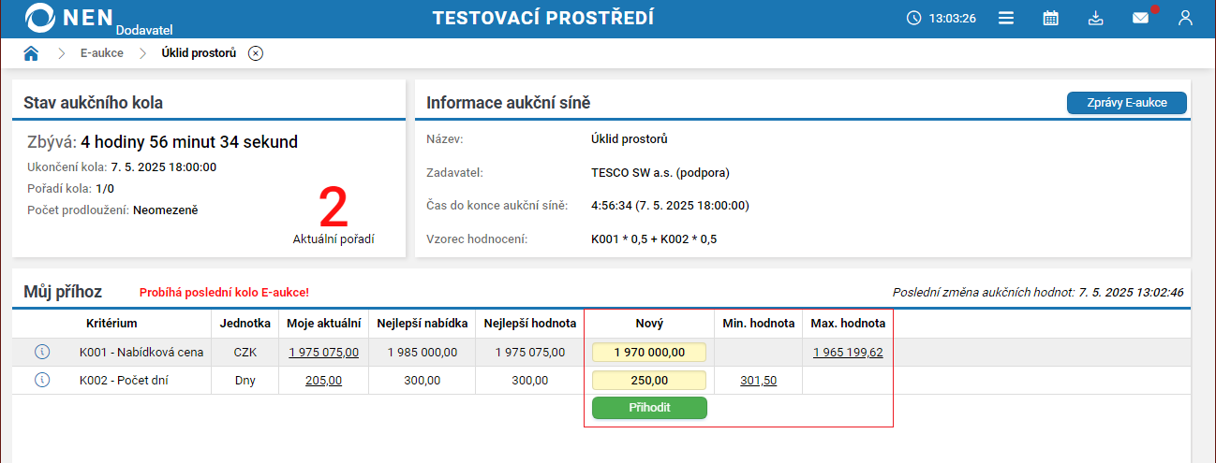
Task: Open the calendar icon in header
Action: (1051, 18)
